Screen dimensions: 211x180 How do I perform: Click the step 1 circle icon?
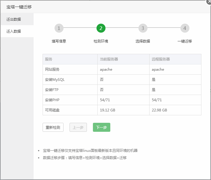59,28
